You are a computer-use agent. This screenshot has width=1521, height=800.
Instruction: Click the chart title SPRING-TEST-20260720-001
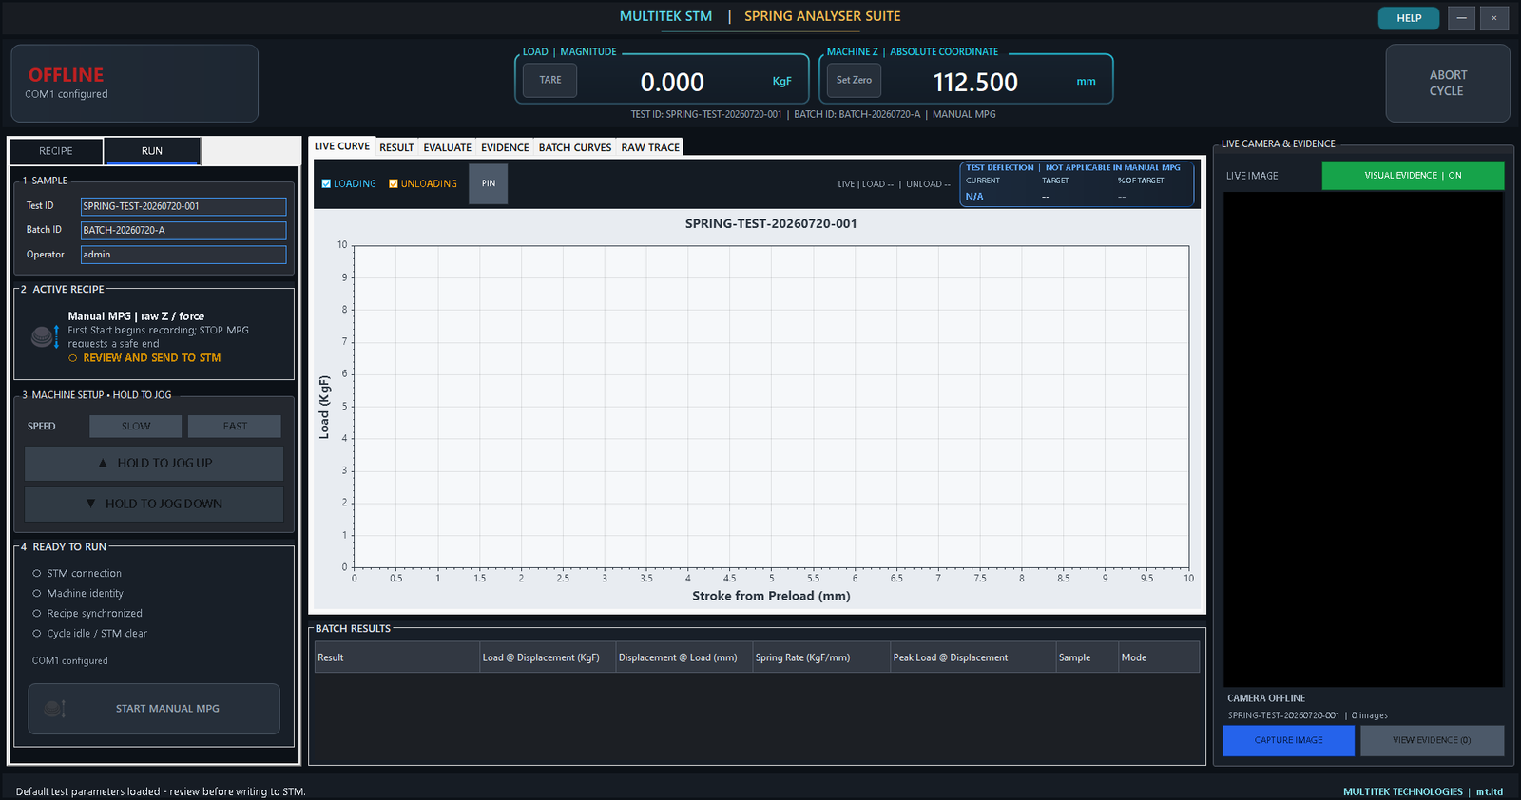771,224
